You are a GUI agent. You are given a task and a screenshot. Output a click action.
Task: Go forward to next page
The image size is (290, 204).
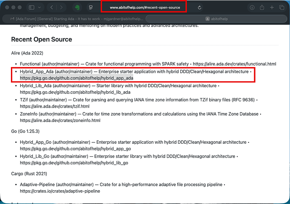[x=62, y=8]
